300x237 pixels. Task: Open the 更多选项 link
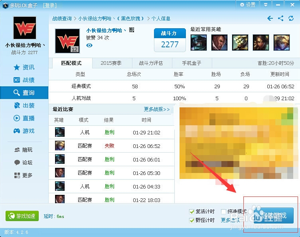(x=230, y=220)
